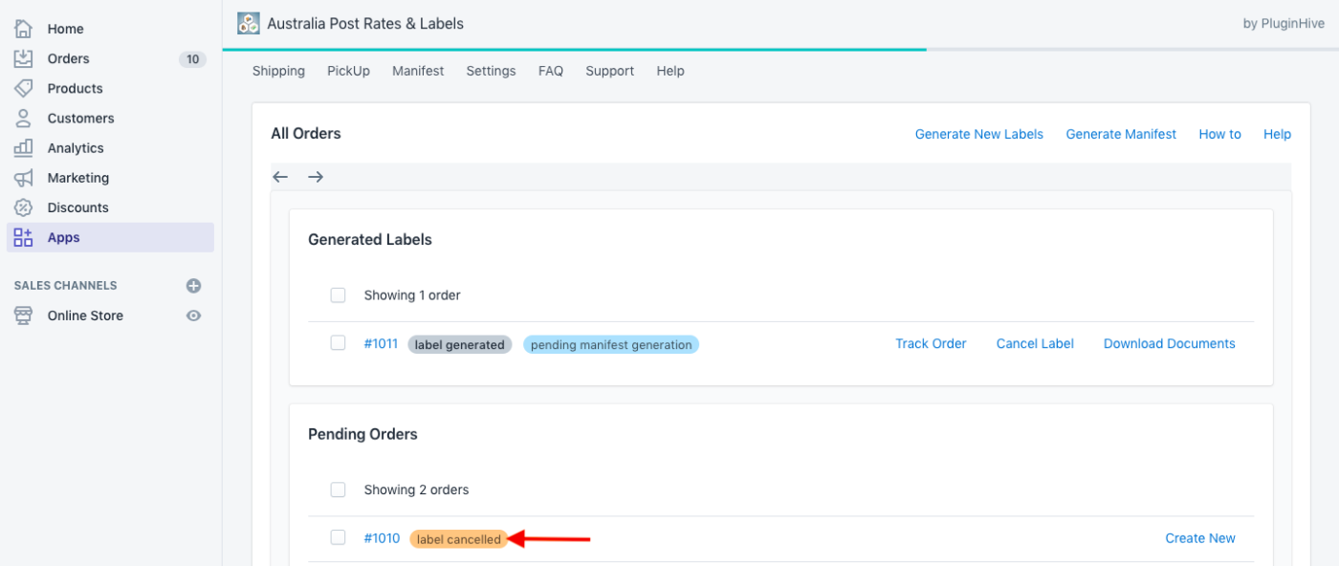The height and width of the screenshot is (566, 1339).
Task: Tick the checkbox for order #1011
Action: coord(338,343)
